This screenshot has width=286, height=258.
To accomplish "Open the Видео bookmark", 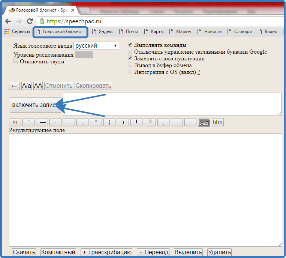I will coord(267,31).
